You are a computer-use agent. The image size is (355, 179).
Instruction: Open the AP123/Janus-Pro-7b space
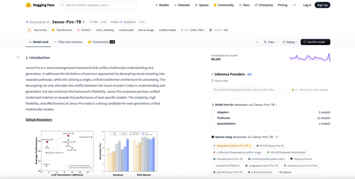point(270,146)
